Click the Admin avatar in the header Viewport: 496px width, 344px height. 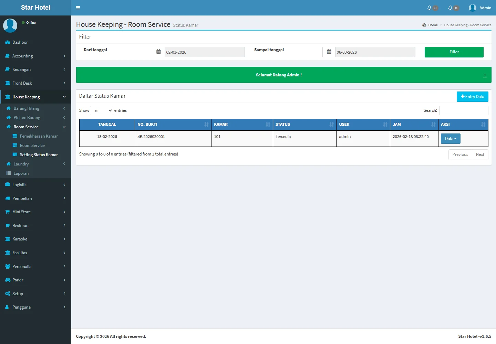473,8
